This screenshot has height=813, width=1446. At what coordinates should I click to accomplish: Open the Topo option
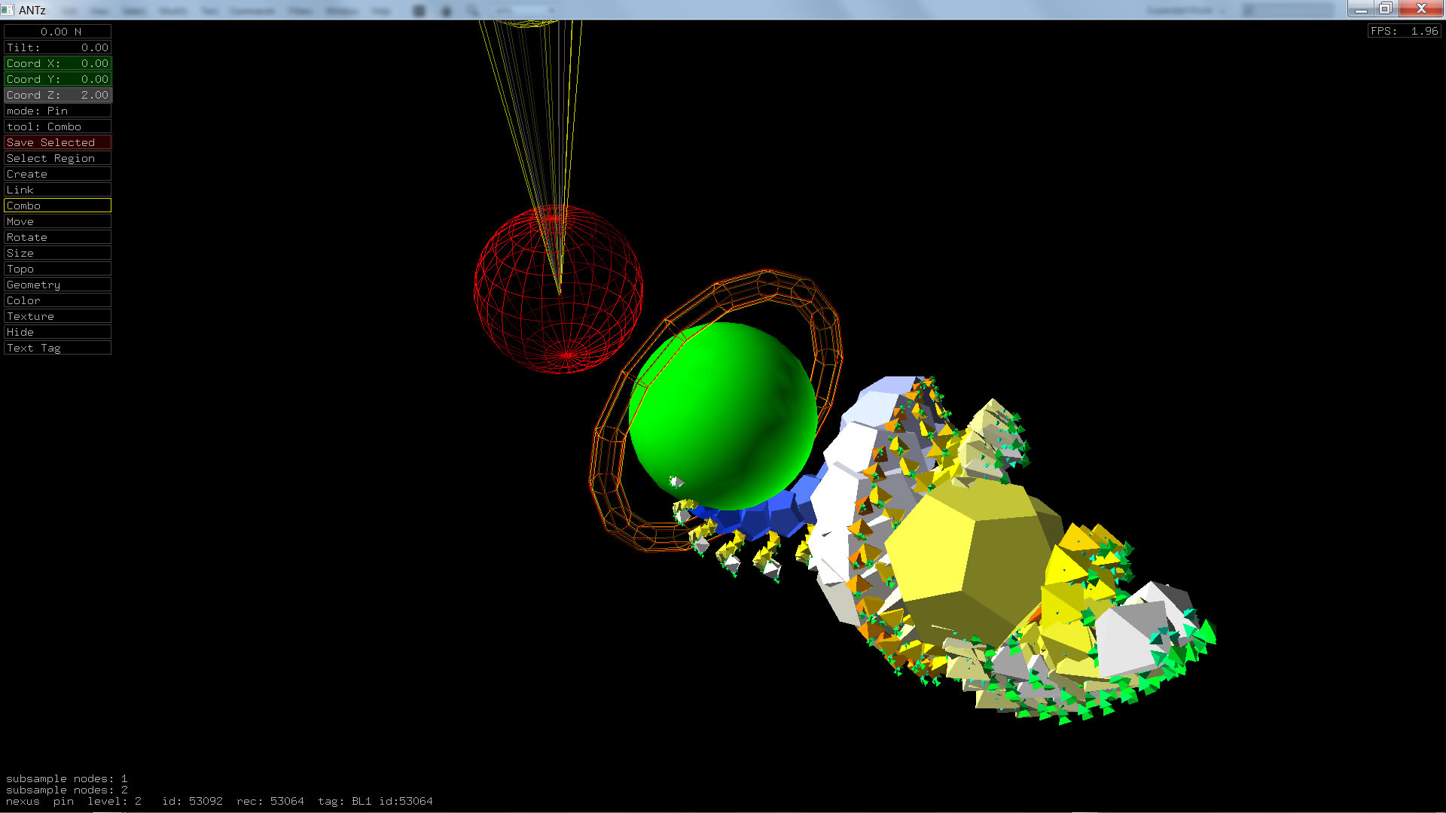coord(57,269)
